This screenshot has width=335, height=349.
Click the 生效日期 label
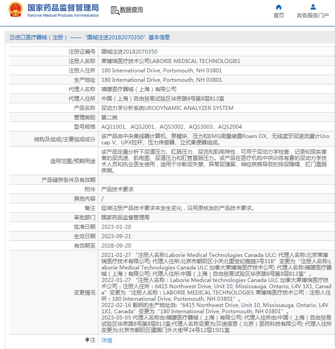click(x=85, y=236)
